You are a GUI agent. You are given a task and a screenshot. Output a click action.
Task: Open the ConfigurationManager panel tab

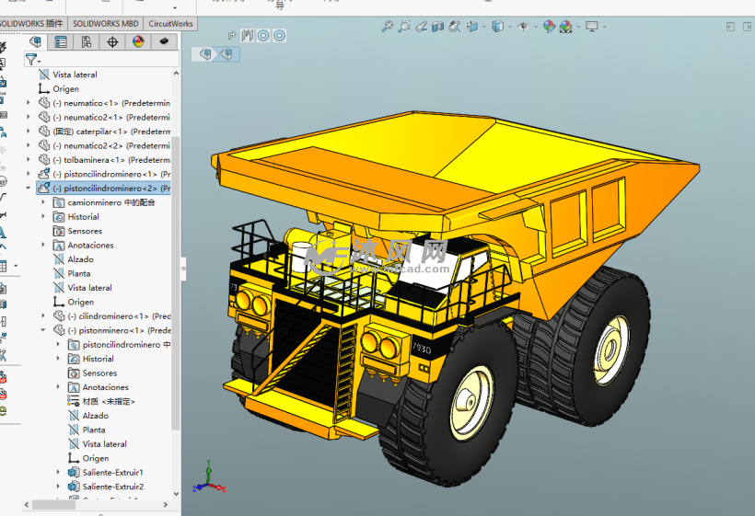coord(87,41)
